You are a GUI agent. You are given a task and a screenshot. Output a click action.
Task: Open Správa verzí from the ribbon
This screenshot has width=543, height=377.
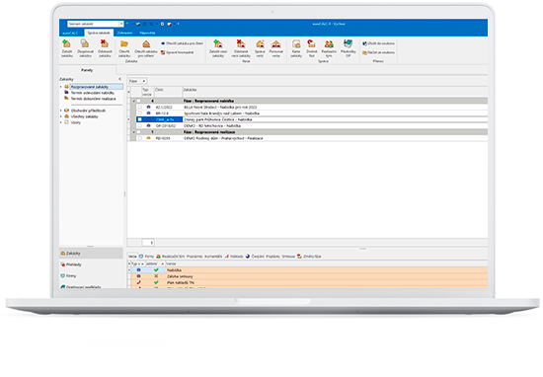pos(260,48)
